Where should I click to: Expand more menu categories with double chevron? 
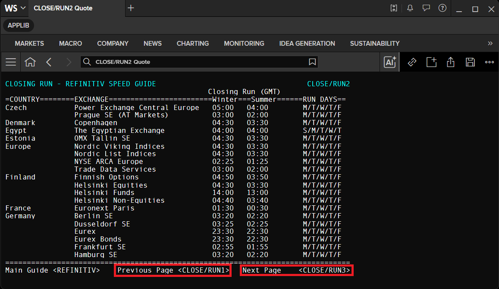pos(490,43)
